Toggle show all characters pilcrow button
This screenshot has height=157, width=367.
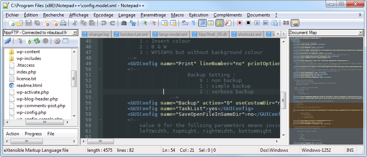click(194, 23)
